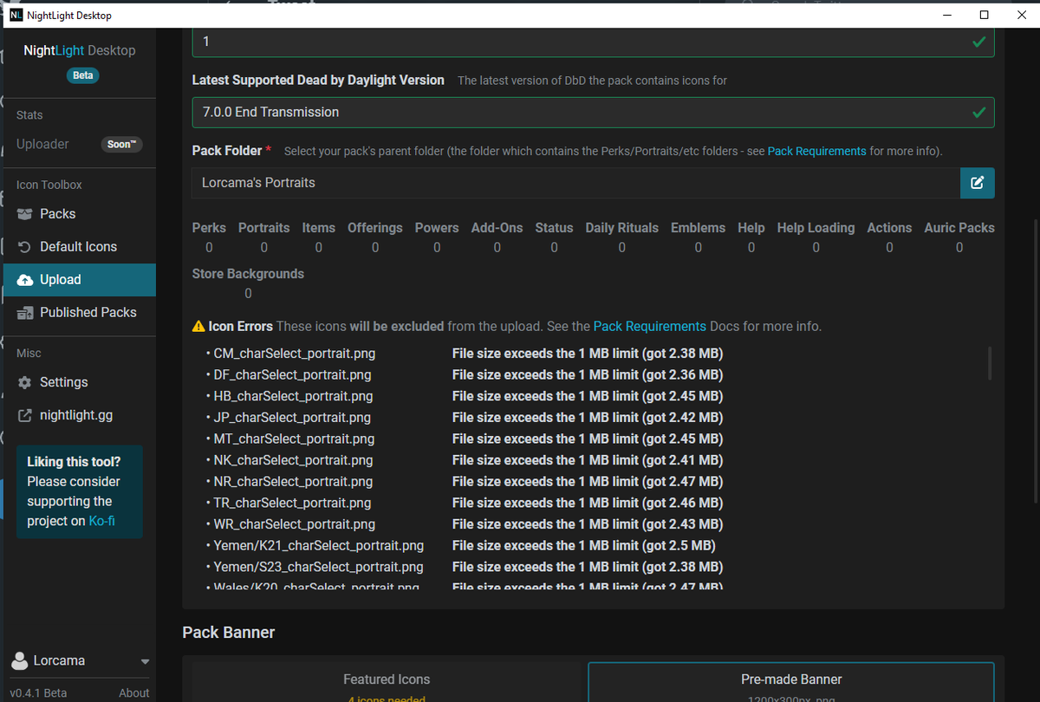
Task: Maximize the NightLight Desktop window
Action: 984,15
